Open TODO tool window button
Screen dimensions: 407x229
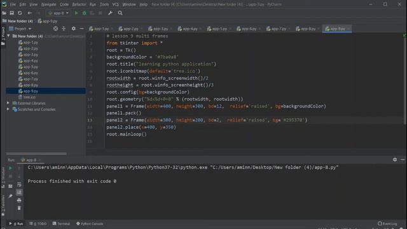(38, 223)
